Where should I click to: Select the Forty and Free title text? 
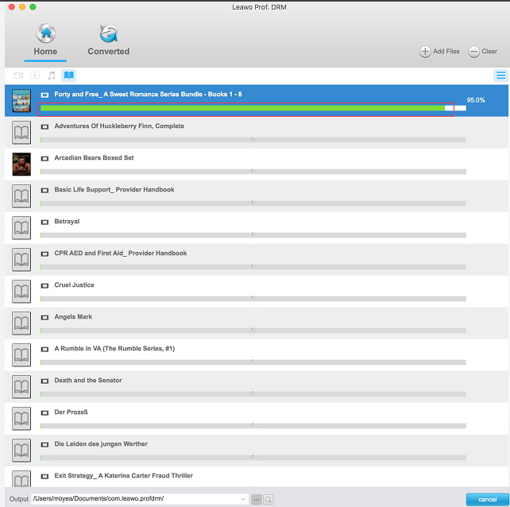(x=148, y=95)
